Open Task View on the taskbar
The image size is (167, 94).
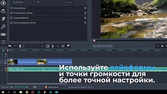tap(15, 92)
